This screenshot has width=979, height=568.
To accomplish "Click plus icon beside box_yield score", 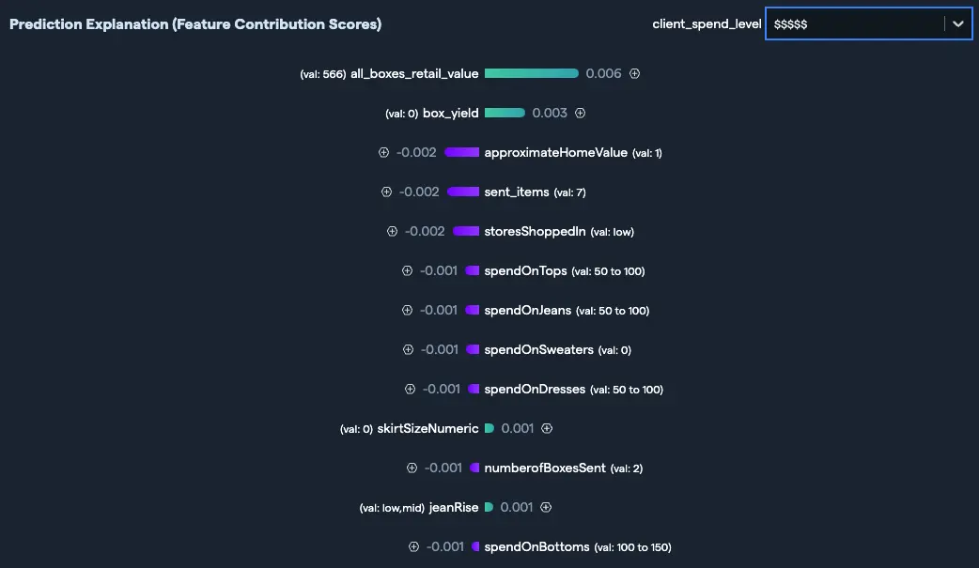I will [581, 113].
